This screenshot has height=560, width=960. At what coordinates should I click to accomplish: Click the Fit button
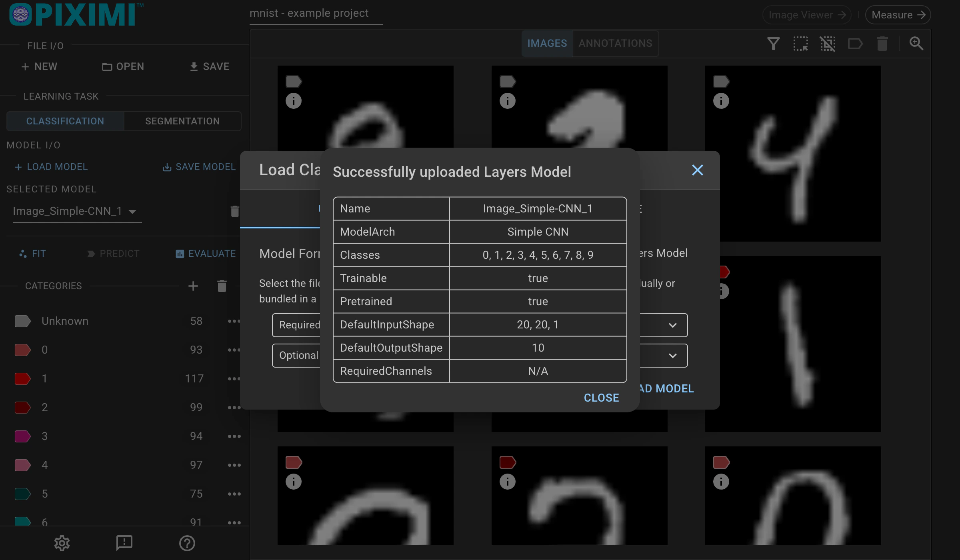pyautogui.click(x=33, y=254)
